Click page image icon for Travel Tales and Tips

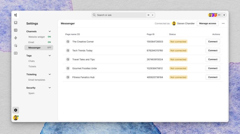(x=68, y=59)
